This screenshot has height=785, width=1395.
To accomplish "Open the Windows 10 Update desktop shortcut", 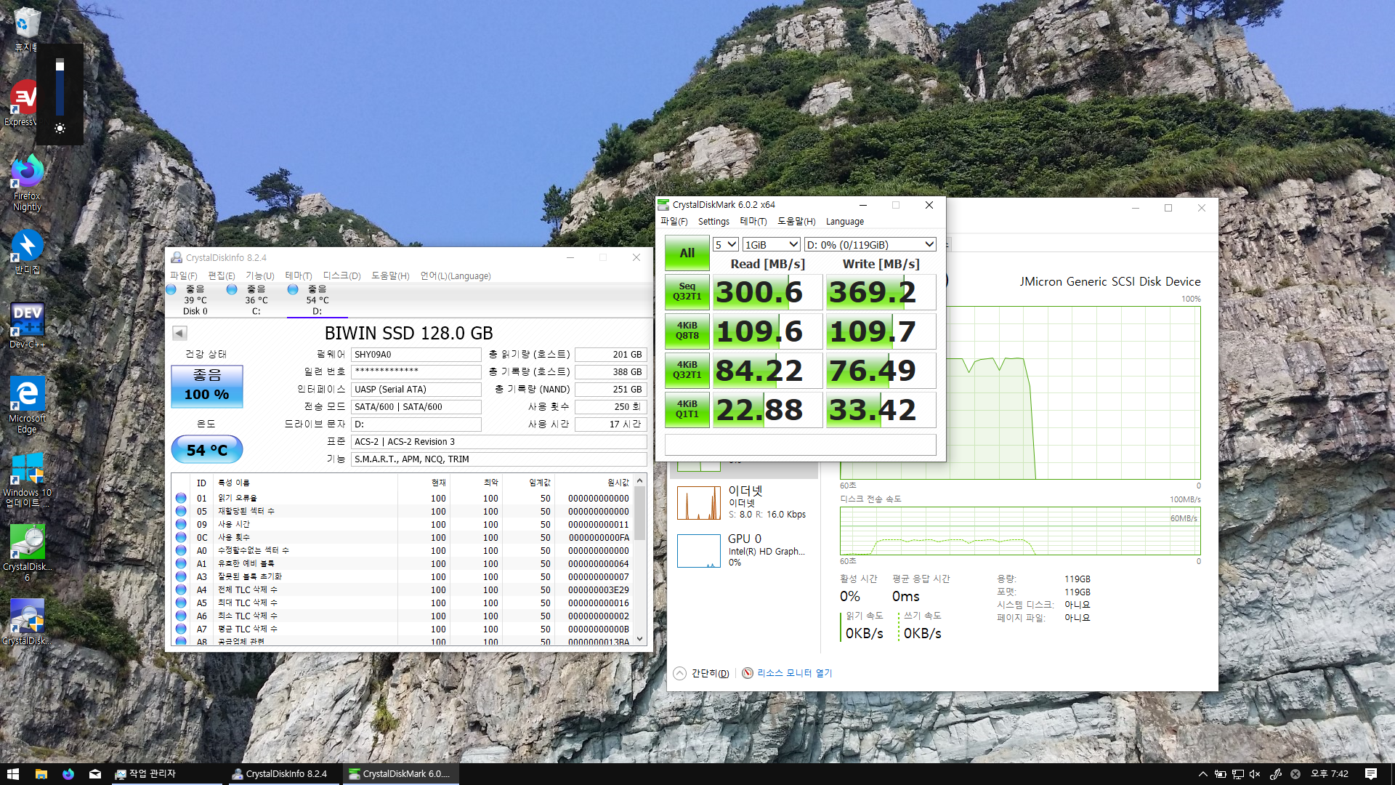I will click(x=27, y=479).
